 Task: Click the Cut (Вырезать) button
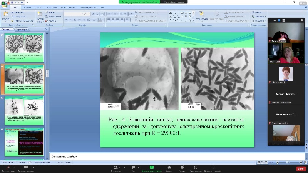tap(18, 12)
